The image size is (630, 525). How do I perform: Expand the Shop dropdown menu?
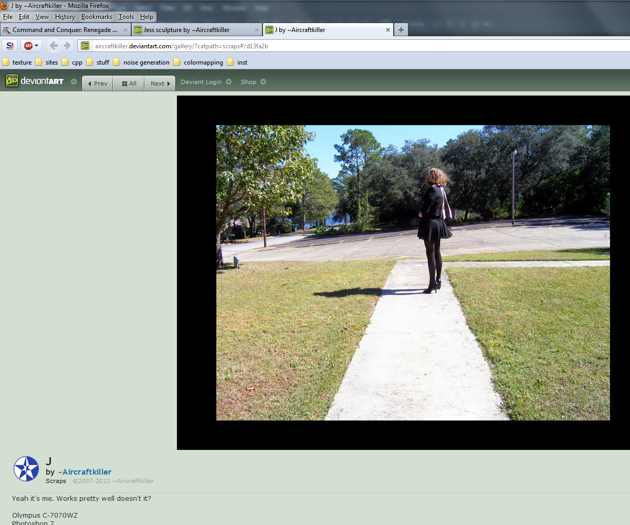pos(253,82)
